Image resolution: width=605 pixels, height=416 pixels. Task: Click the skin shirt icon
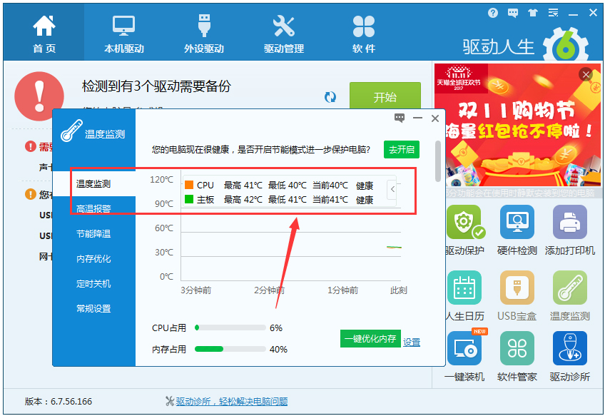click(533, 13)
